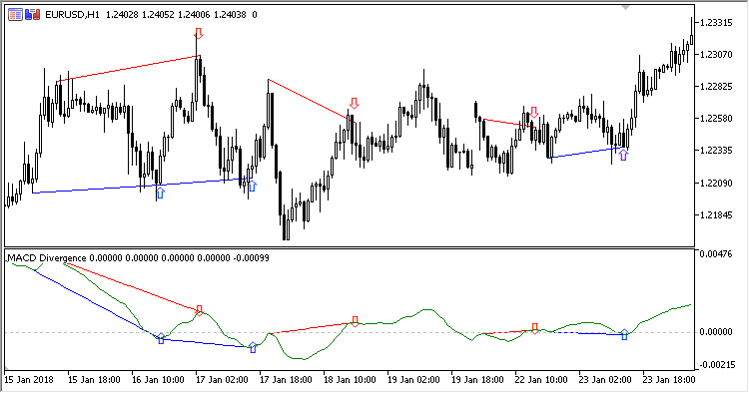
Task: Click the 22 Jan 10:00 time label
Action: click(x=541, y=380)
